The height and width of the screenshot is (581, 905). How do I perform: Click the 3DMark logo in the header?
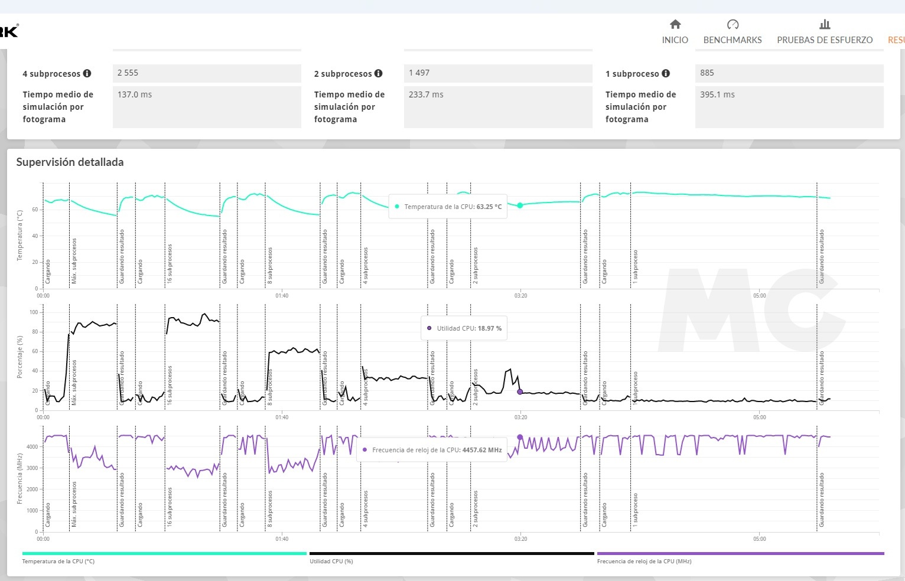tap(9, 31)
